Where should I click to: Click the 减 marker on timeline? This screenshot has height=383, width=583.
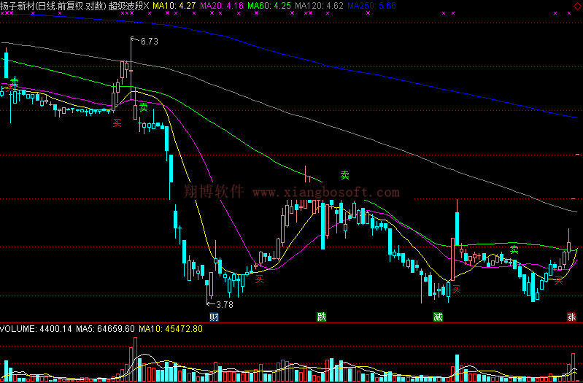(x=438, y=317)
